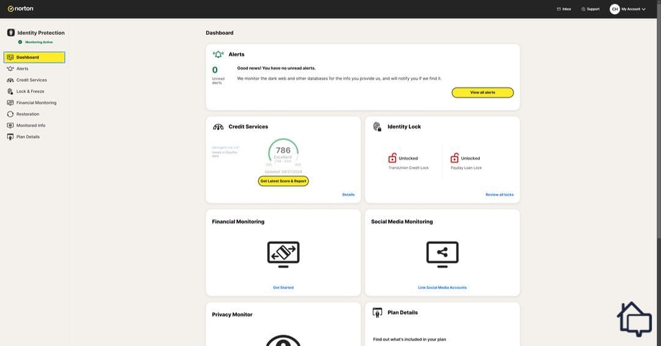Click the TransUnion Credit Lock label
This screenshot has height=346, width=661.
408,168
